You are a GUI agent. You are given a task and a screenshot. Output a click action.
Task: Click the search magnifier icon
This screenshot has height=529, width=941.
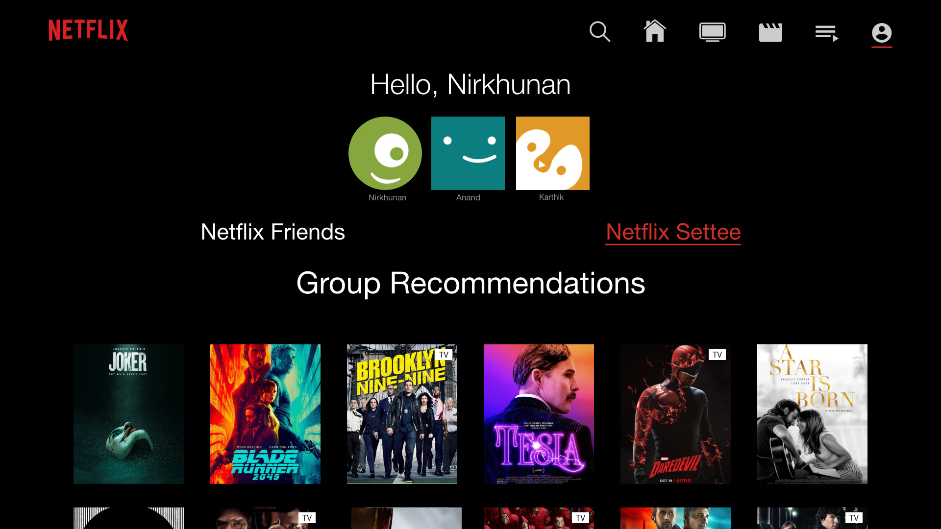pos(599,32)
